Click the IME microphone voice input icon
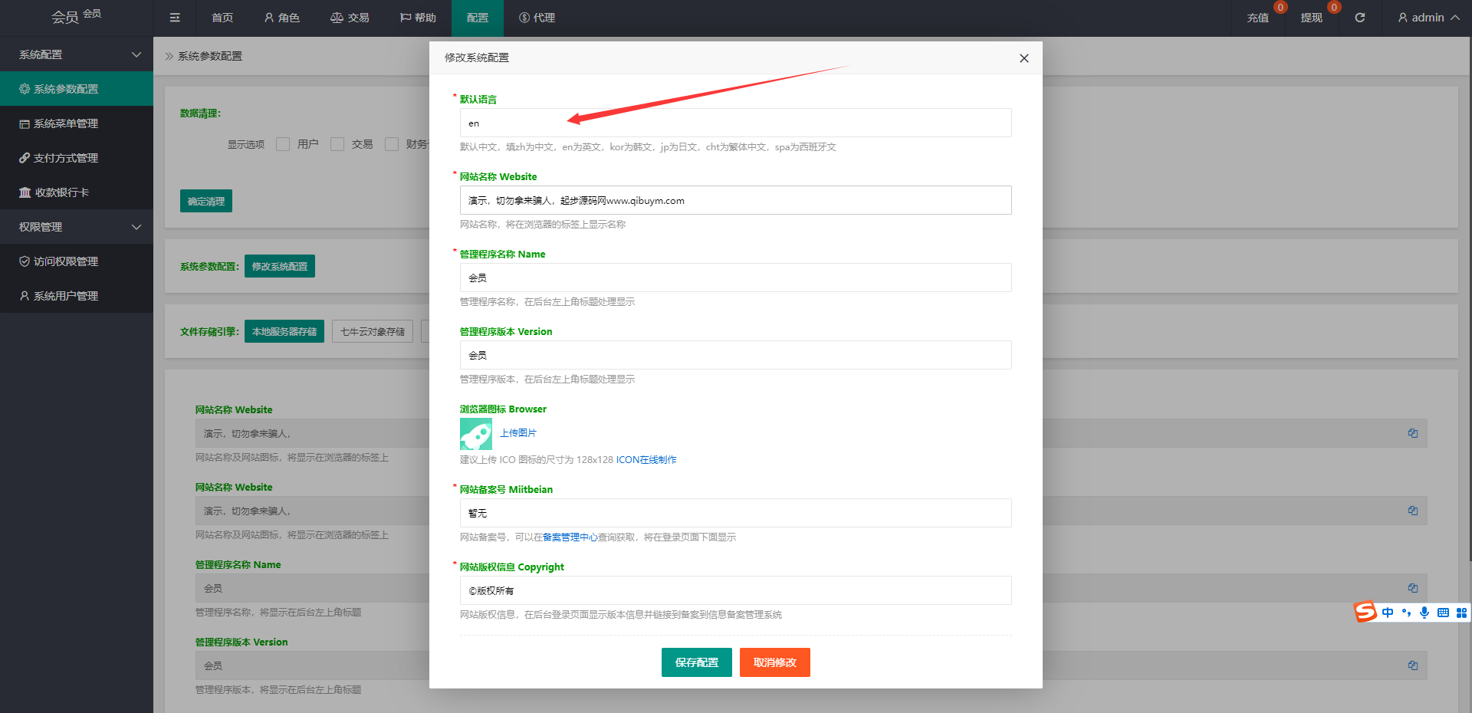 (1424, 613)
